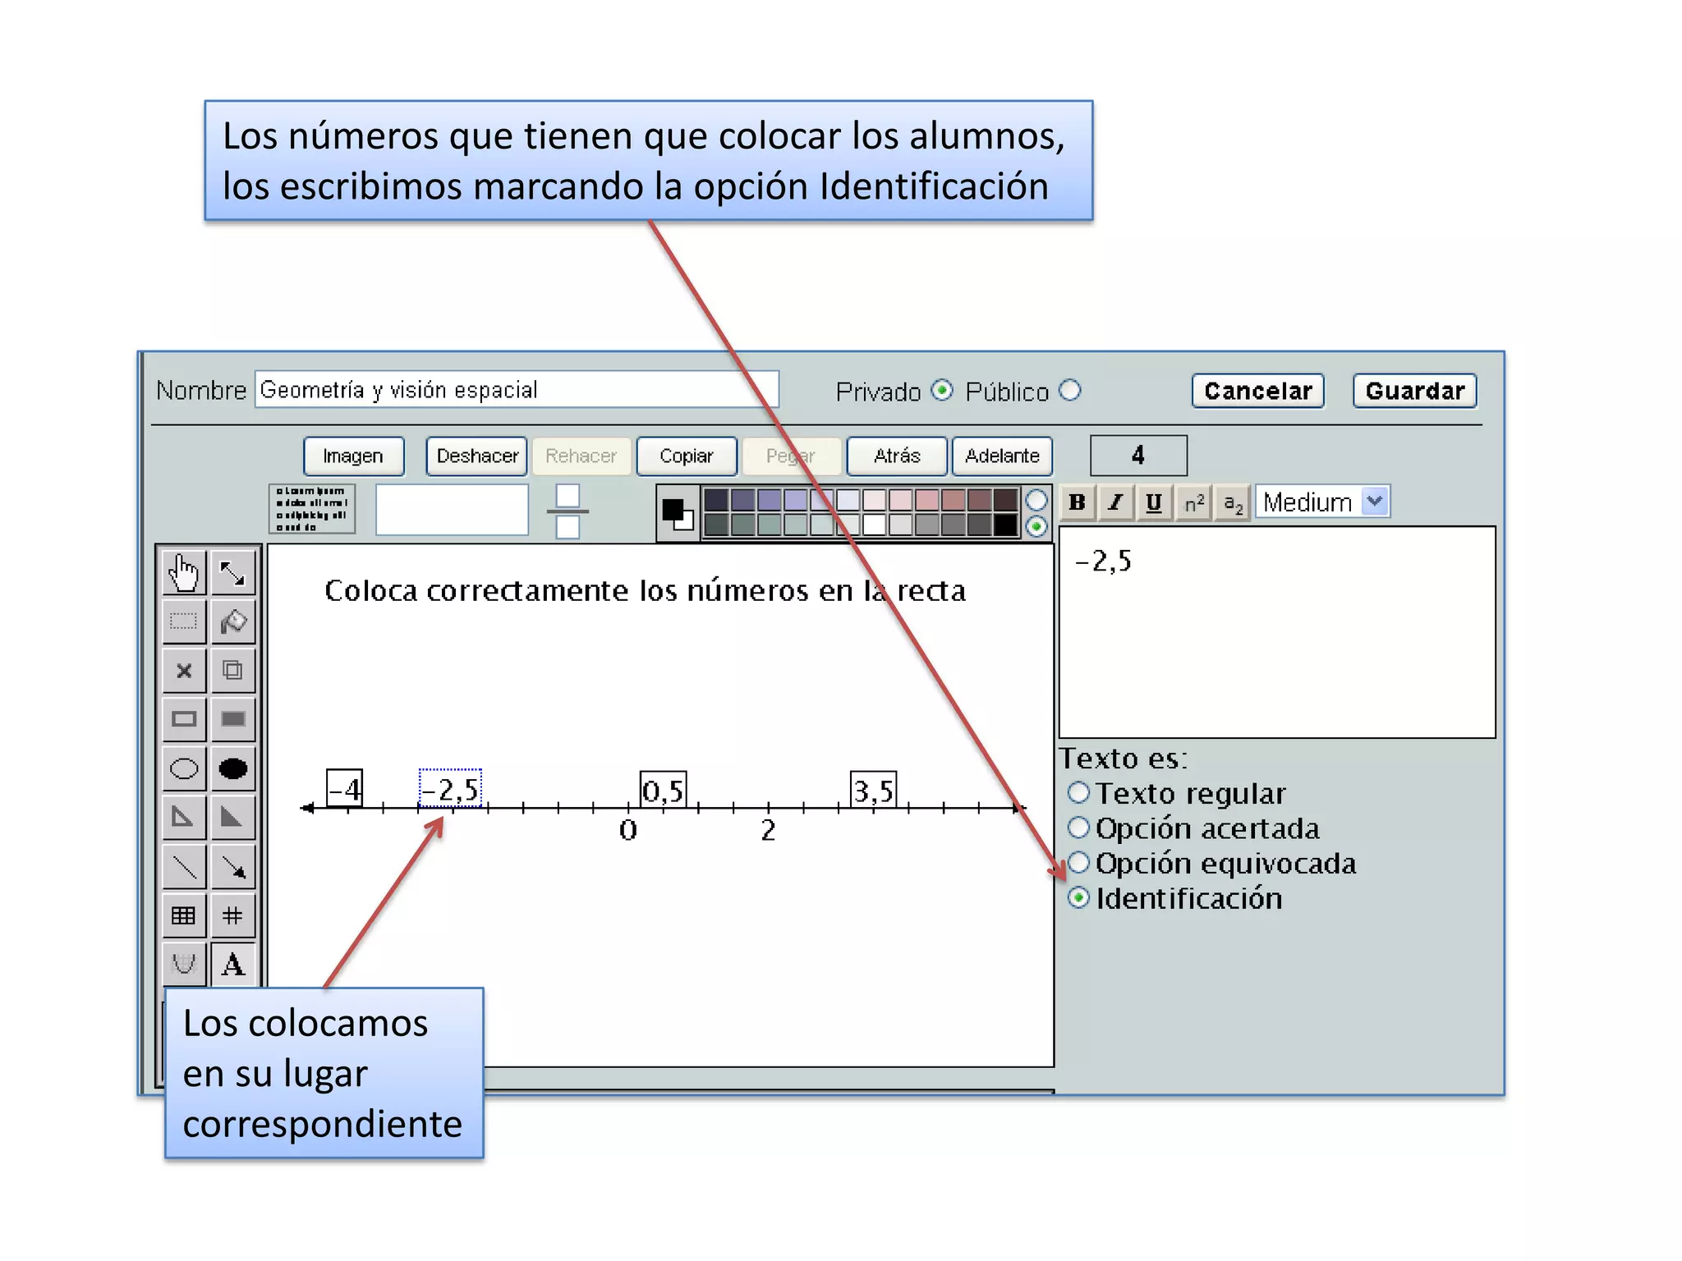Select the 3,5 box on number line
The width and height of the screenshot is (1682, 1261).
click(873, 790)
